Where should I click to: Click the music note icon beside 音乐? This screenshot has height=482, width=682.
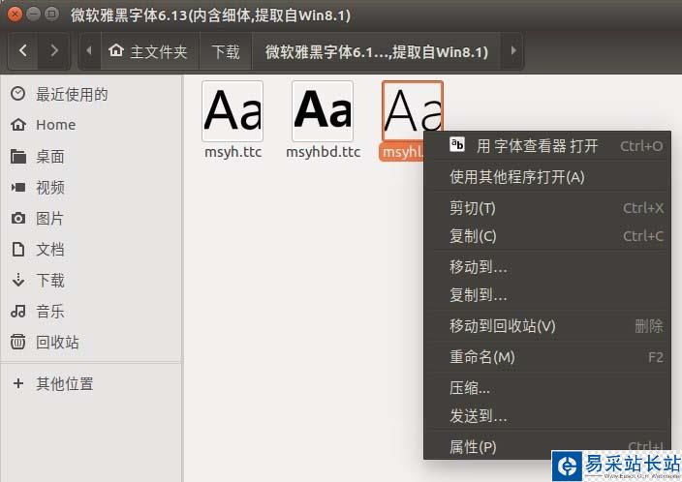click(17, 312)
